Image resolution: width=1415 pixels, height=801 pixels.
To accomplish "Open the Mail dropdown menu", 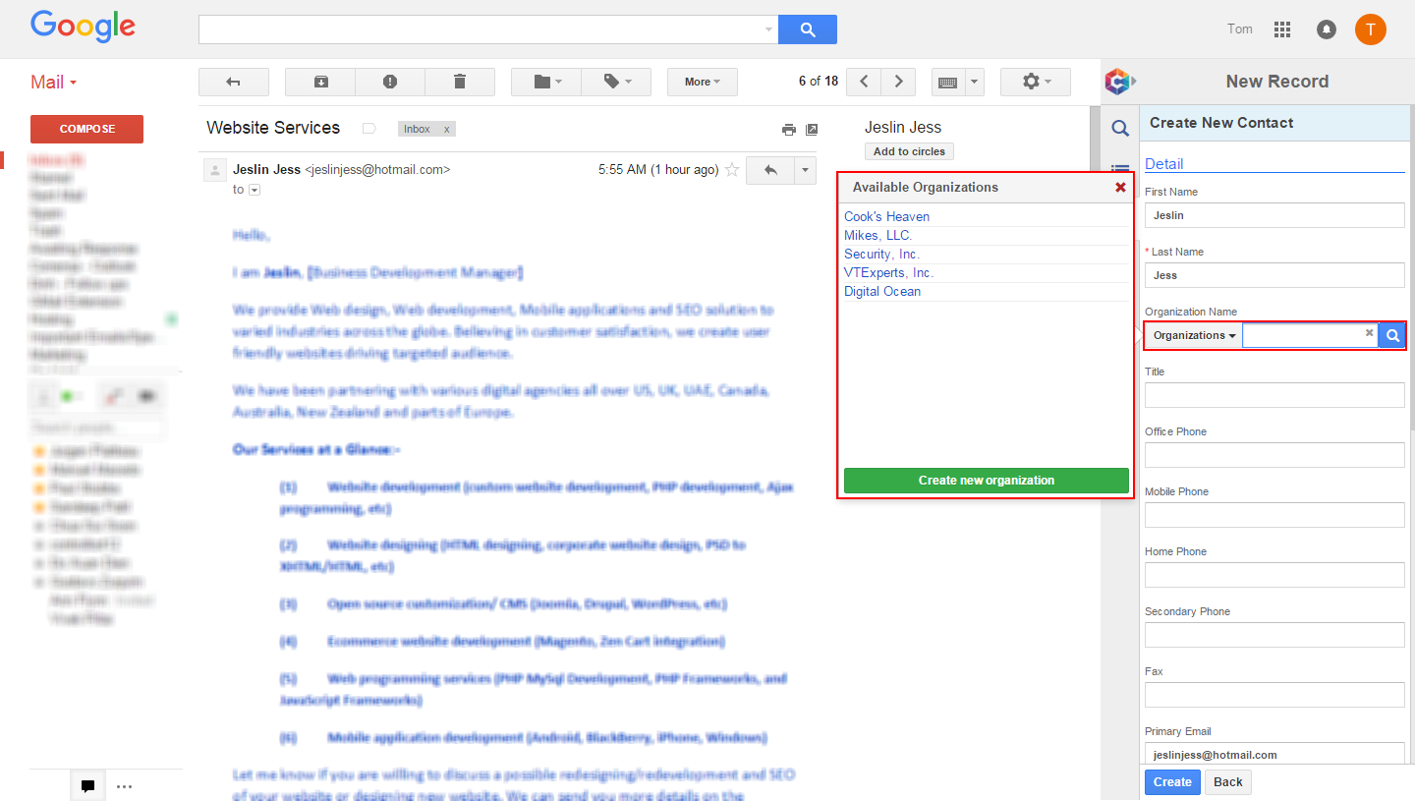I will tap(53, 83).
